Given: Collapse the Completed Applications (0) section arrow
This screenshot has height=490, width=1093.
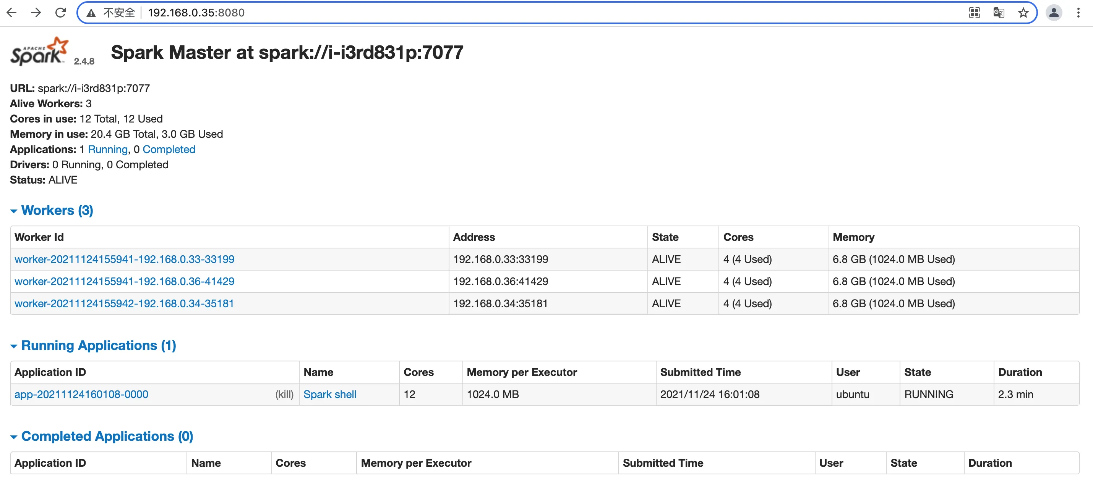Looking at the screenshot, I should [x=14, y=437].
